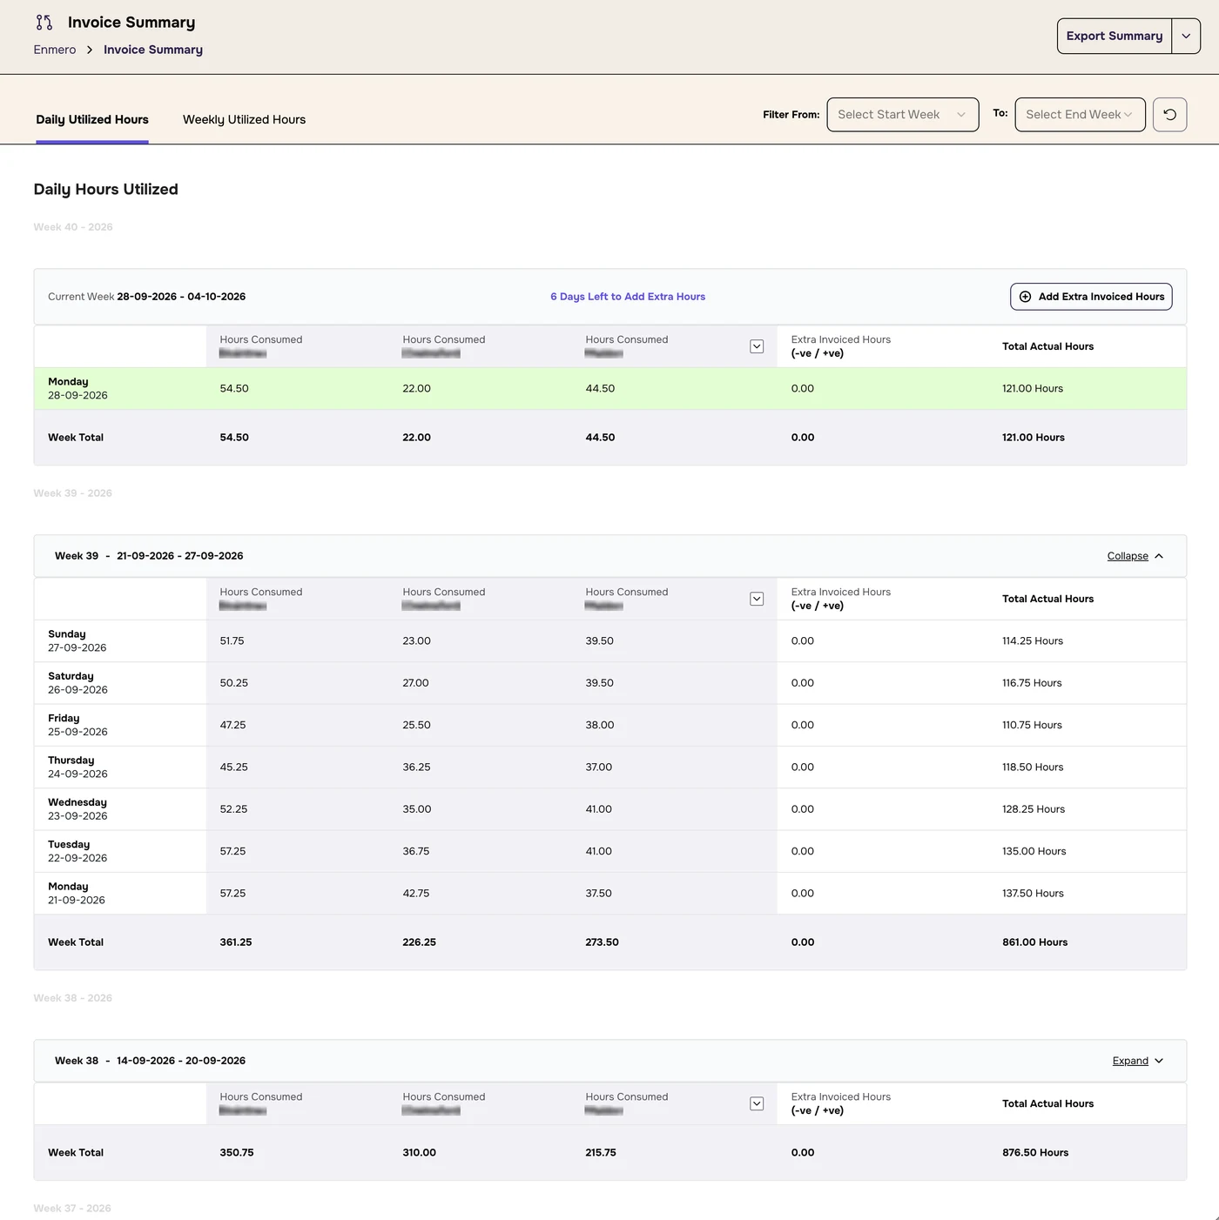The height and width of the screenshot is (1220, 1219).
Task: Click the 6 Days Left to Add Extra Hours text
Action: pyautogui.click(x=628, y=297)
